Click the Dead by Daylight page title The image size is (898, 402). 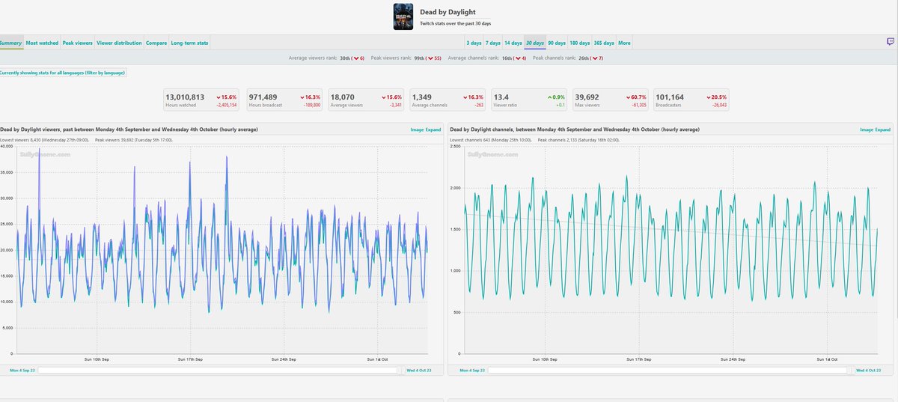(449, 12)
